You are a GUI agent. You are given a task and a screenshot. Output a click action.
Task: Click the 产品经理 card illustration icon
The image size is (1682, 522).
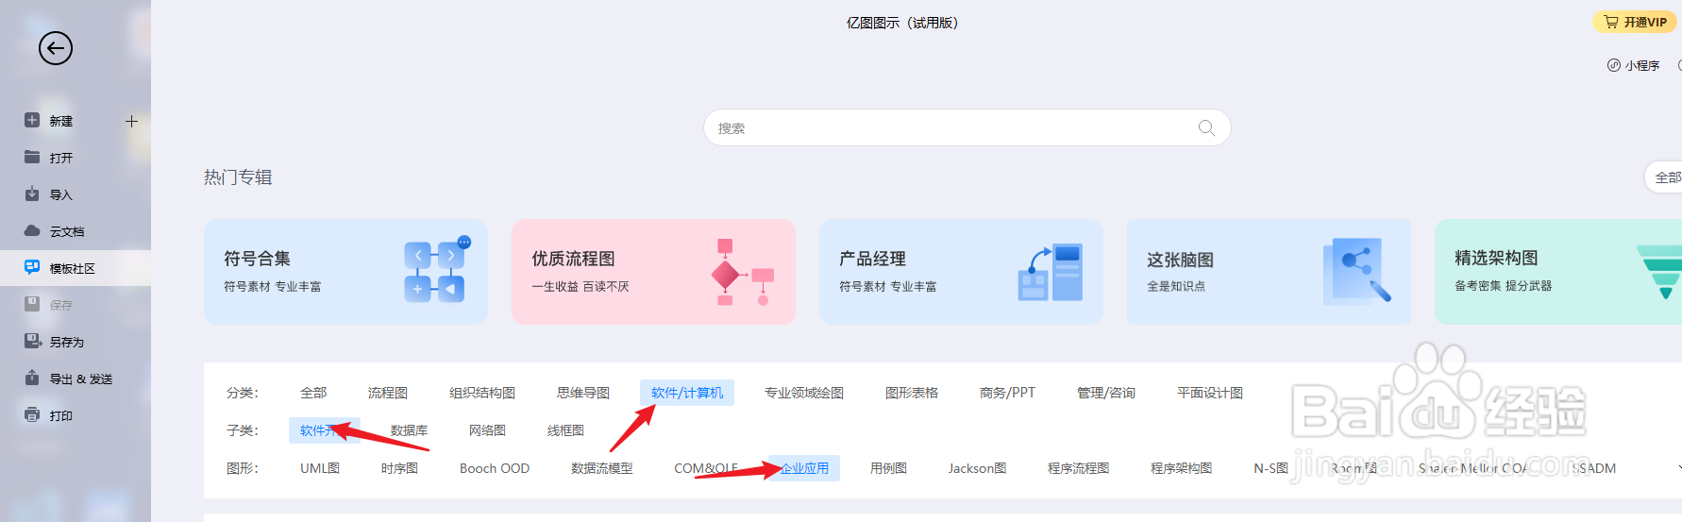(1051, 272)
